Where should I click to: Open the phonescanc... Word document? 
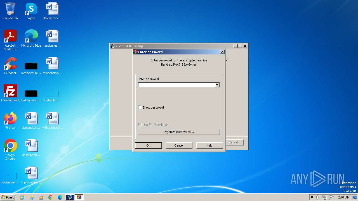[52, 11]
